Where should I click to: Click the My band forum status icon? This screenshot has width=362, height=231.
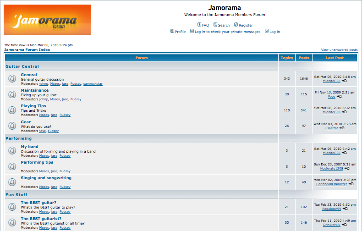[x=12, y=151]
